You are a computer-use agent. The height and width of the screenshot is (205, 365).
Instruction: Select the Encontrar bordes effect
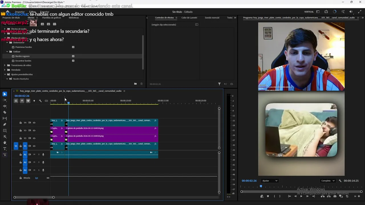pyautogui.click(x=23, y=61)
